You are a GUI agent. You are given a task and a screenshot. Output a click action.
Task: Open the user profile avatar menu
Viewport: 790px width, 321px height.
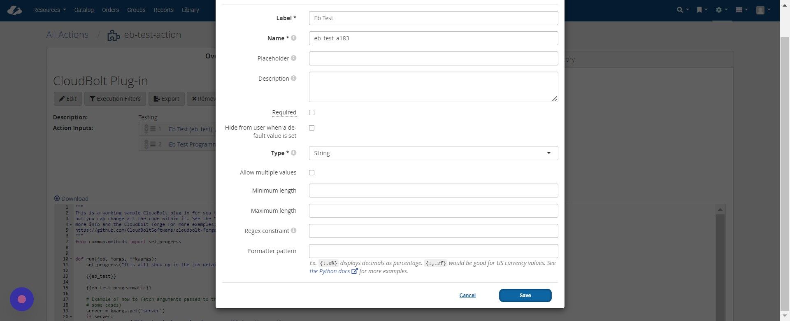tap(763, 10)
